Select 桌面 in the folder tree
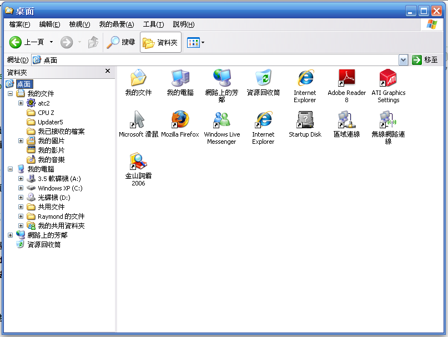 pos(24,84)
